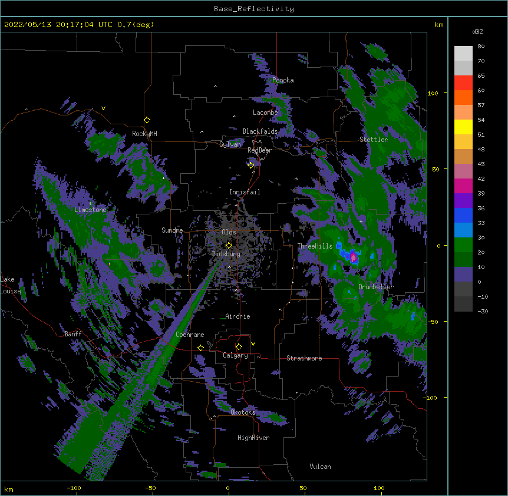Click the Blackfalds label
Viewport: 508px width, 496px height.
click(260, 131)
